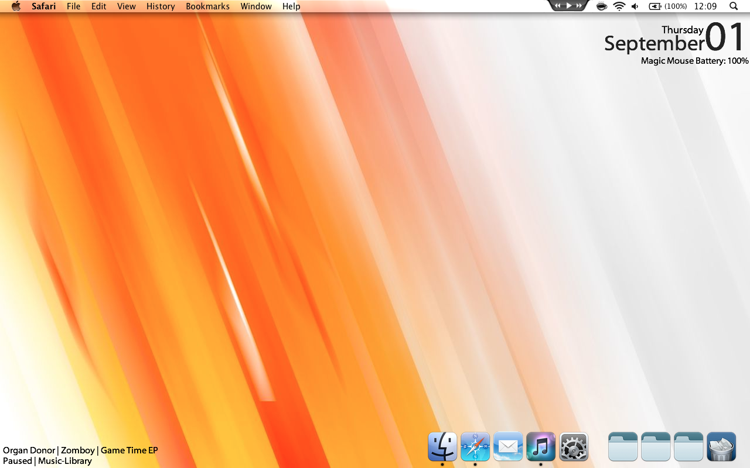The image size is (750, 468).
Task: Open Safari compass icon in dock
Action: click(x=475, y=447)
